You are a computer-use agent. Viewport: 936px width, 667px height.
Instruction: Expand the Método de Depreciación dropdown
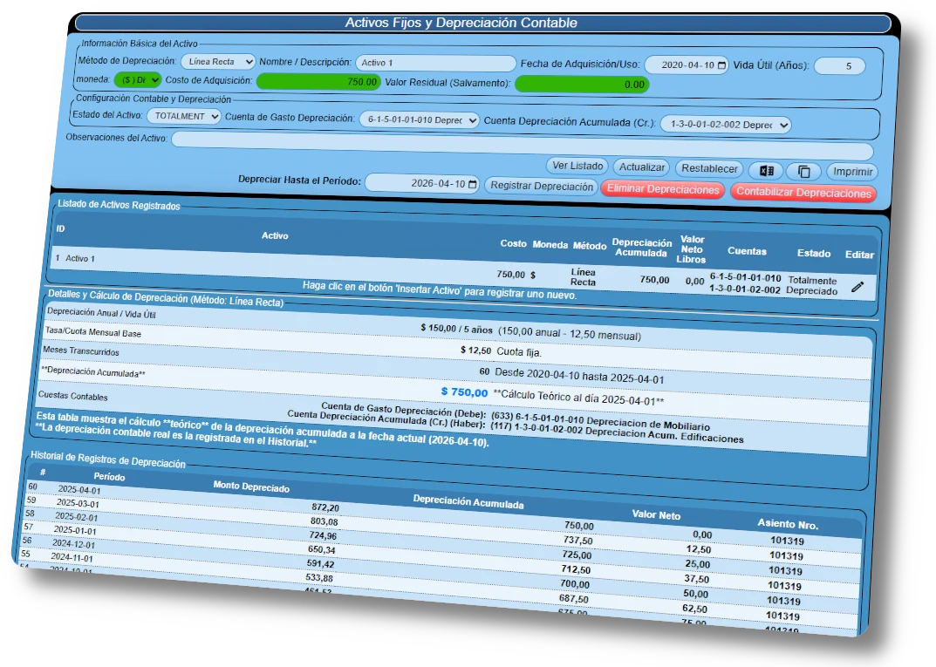[218, 62]
